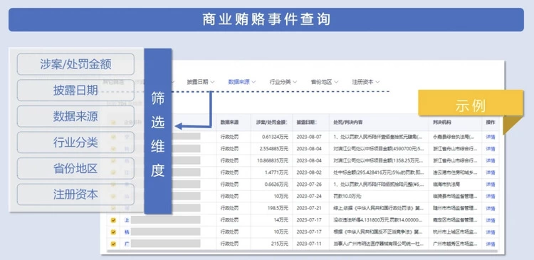Click the 注册资本 dimension box
The height and width of the screenshot is (260, 534).
pos(75,194)
